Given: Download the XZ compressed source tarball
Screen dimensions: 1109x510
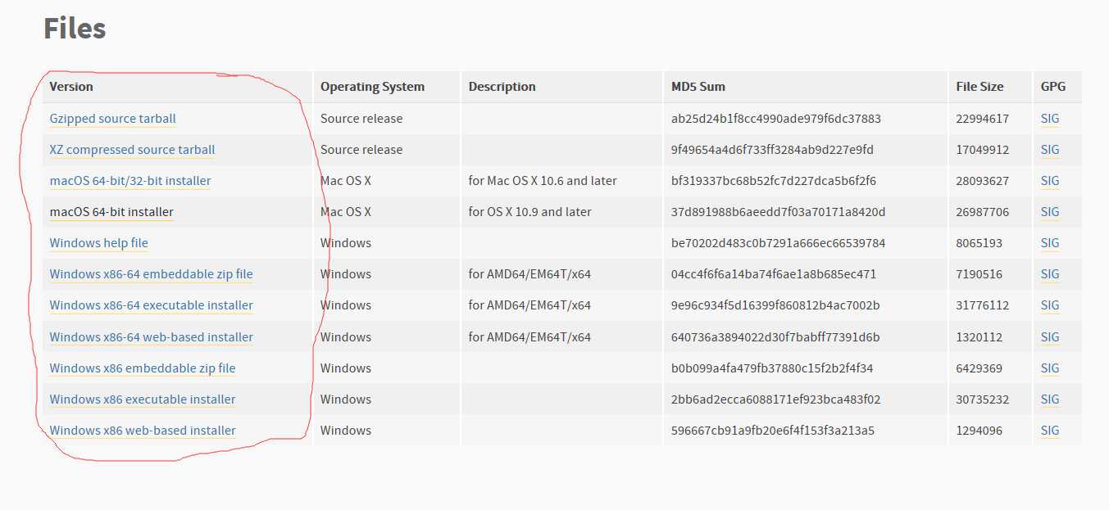Looking at the screenshot, I should click(132, 150).
